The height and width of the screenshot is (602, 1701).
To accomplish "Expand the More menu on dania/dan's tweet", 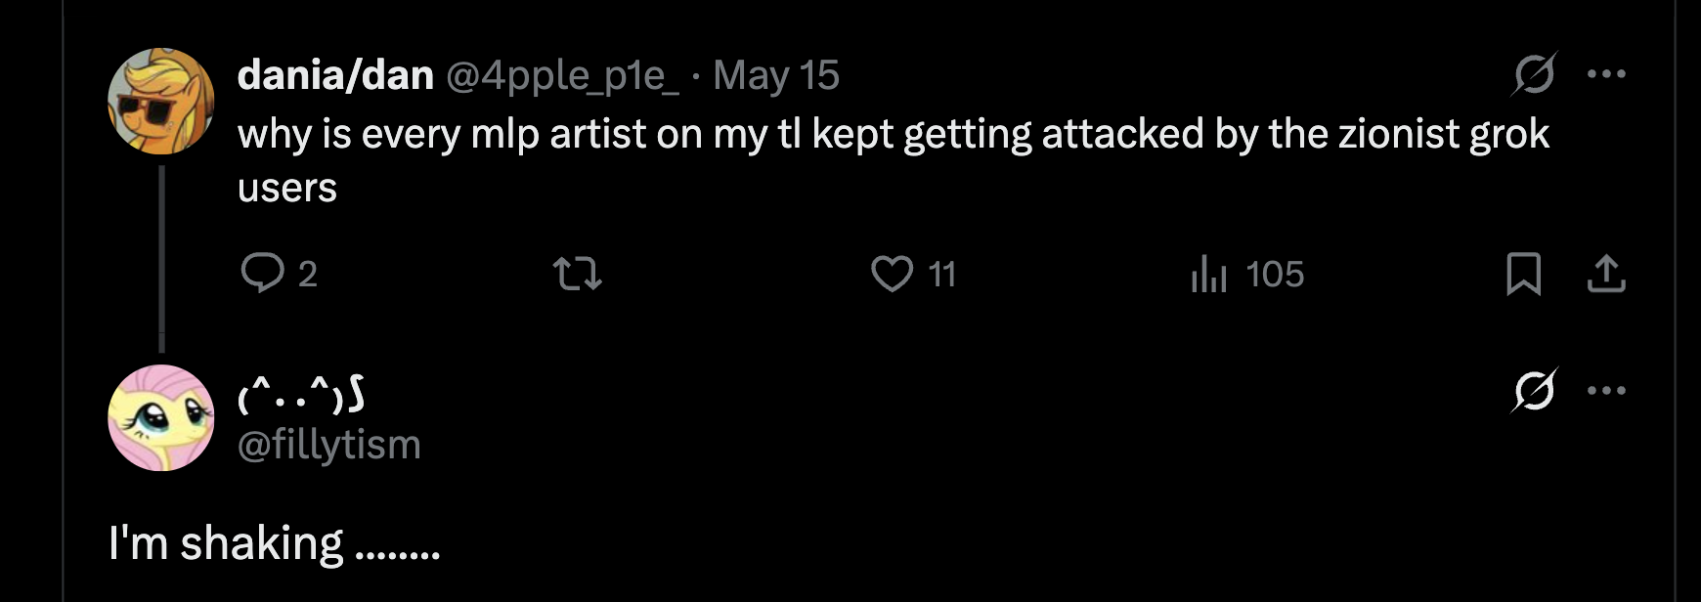I will click(1607, 74).
